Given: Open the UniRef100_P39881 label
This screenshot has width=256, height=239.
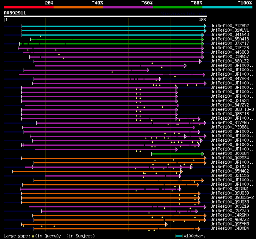Looking at the screenshot, I should (230, 127).
